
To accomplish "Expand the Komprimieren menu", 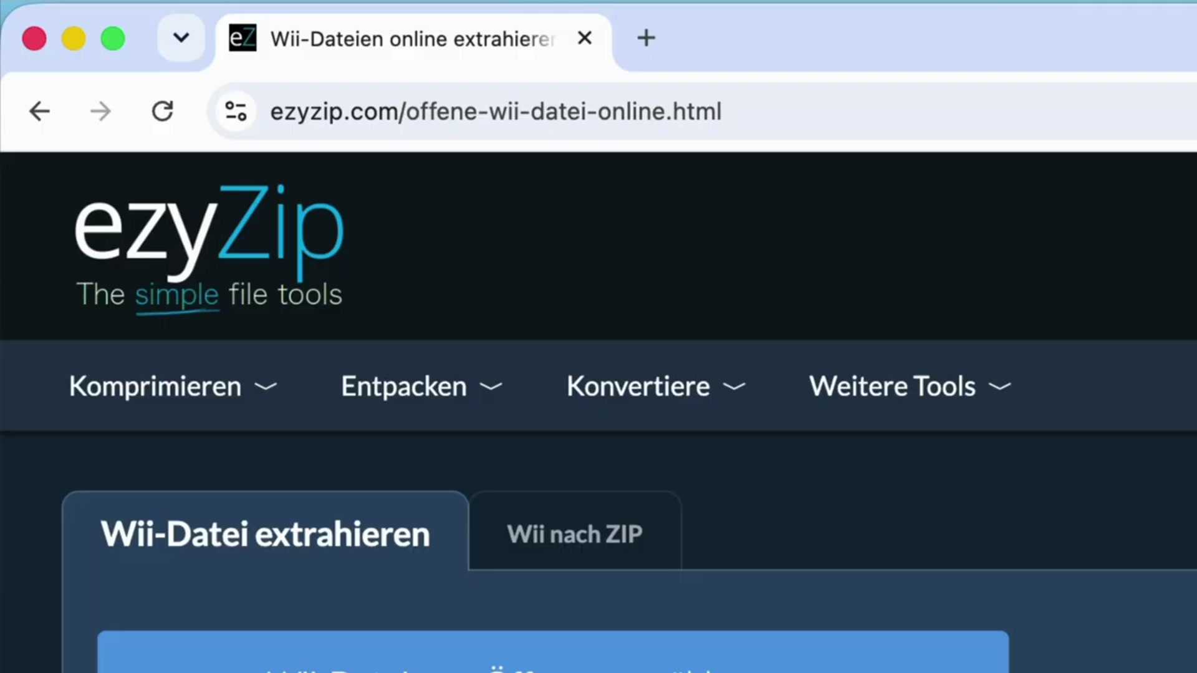I will point(173,386).
